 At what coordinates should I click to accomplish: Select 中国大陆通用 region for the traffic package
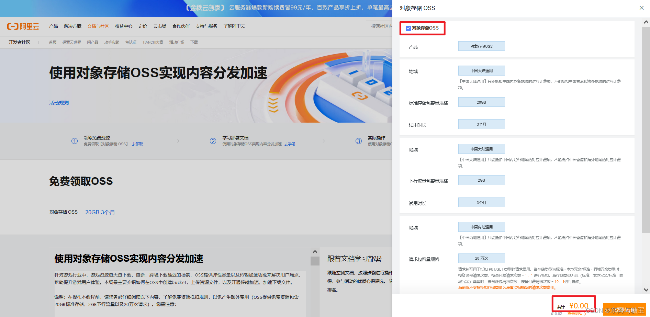(481, 149)
